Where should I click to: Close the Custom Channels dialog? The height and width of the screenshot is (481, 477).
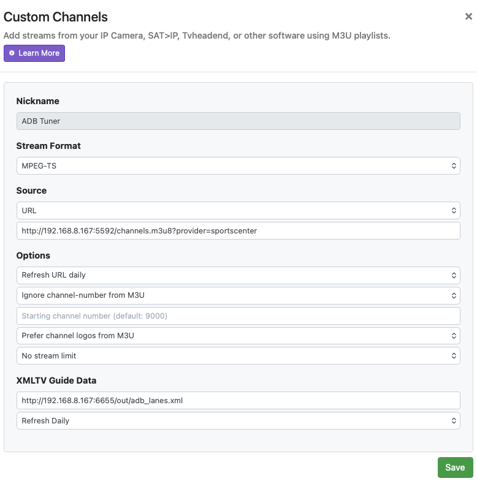pos(468,17)
